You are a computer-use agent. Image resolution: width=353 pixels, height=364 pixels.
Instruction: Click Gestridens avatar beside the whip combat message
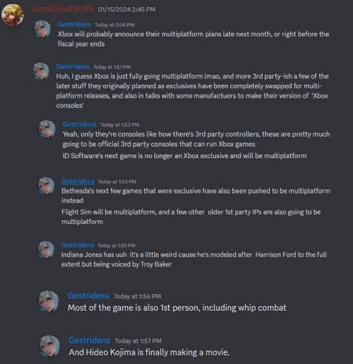[49, 301]
